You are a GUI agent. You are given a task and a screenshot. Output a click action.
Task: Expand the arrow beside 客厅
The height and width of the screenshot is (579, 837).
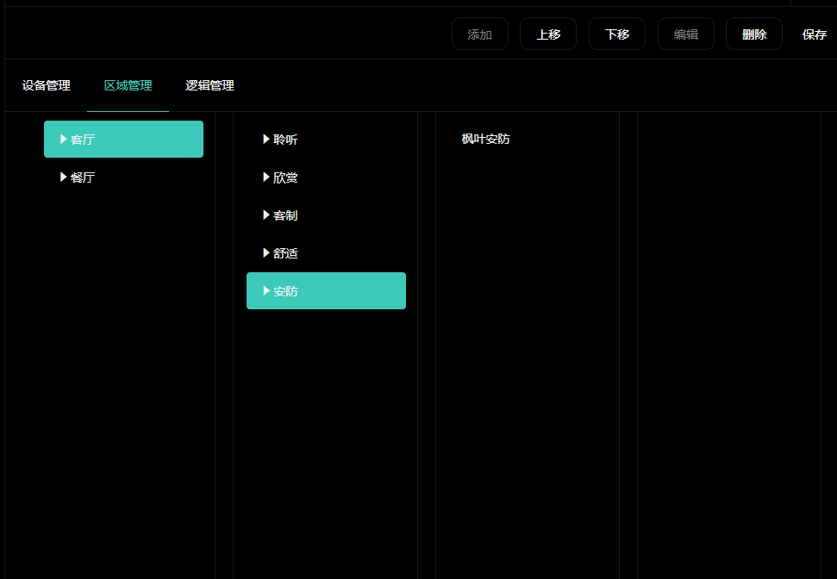pyautogui.click(x=64, y=139)
